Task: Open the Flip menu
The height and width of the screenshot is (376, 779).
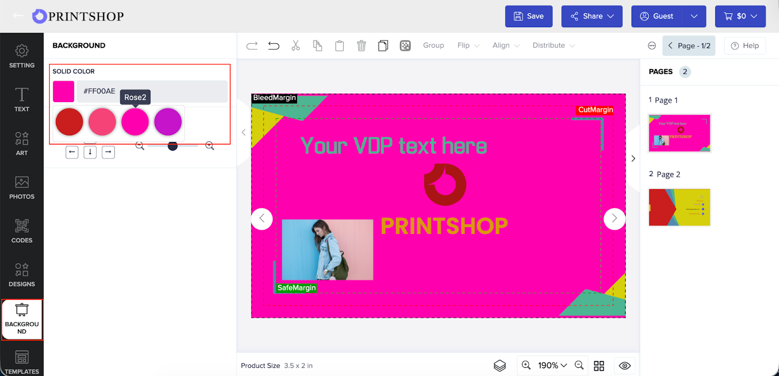Action: [468, 45]
